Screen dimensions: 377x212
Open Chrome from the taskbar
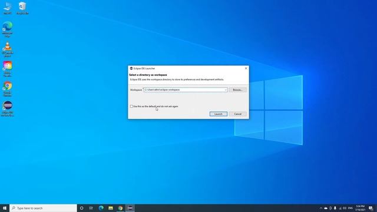point(120,208)
